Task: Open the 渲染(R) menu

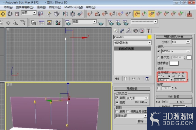Action: click(41, 7)
